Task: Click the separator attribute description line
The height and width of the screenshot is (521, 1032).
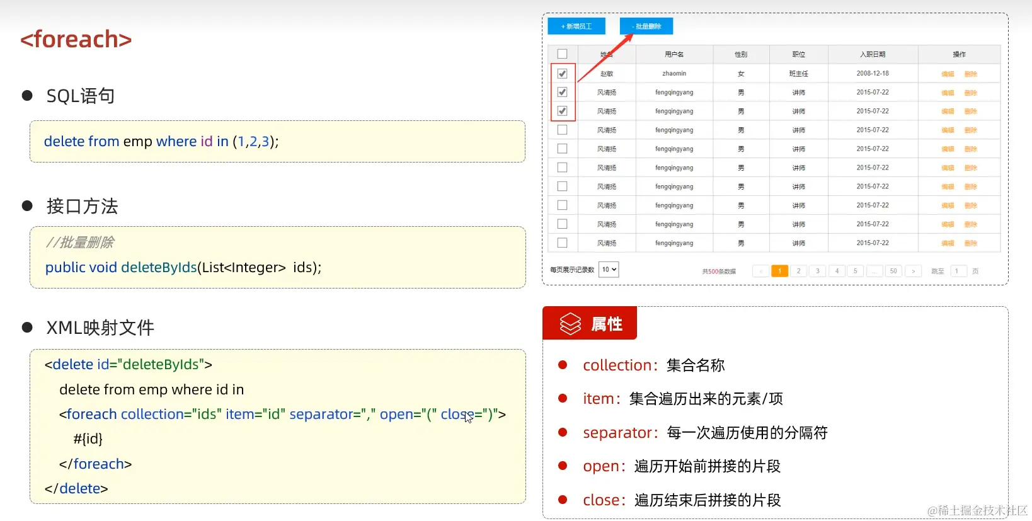Action: (x=705, y=433)
